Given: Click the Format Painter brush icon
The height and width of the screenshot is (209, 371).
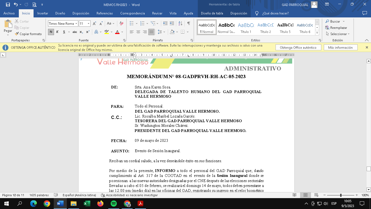Looking at the screenshot, I should 17,34.
